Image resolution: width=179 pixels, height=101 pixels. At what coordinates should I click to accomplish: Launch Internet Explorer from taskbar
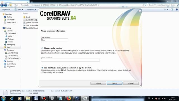pyautogui.click(x=12, y=98)
